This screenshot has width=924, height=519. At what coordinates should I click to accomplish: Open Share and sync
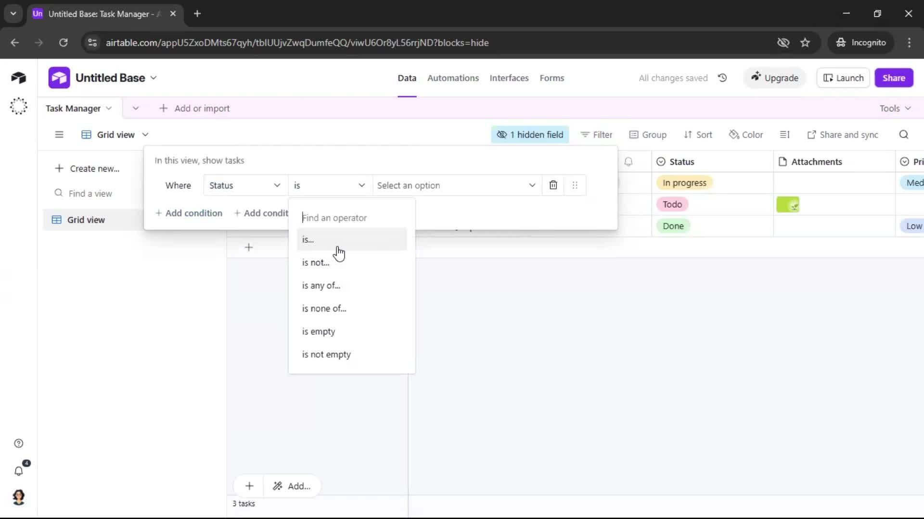coord(843,135)
